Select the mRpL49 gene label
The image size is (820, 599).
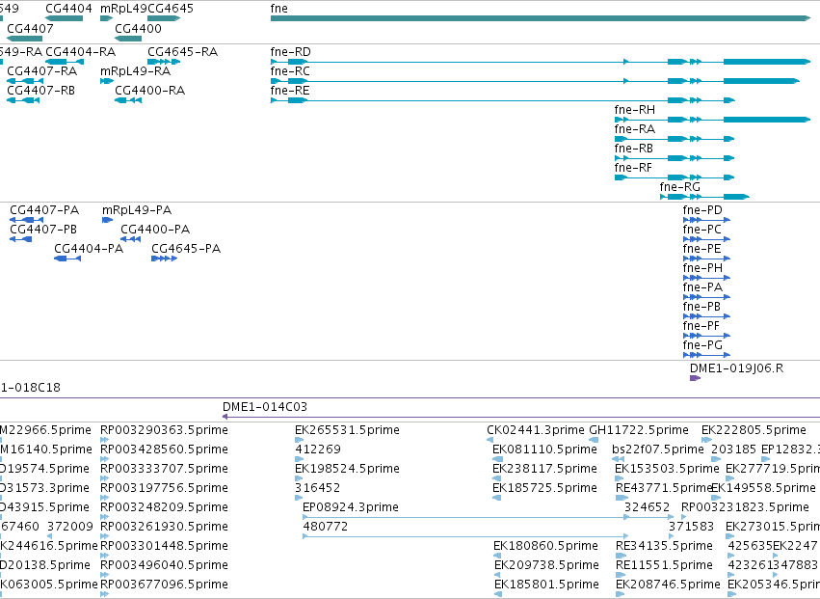[123, 9]
